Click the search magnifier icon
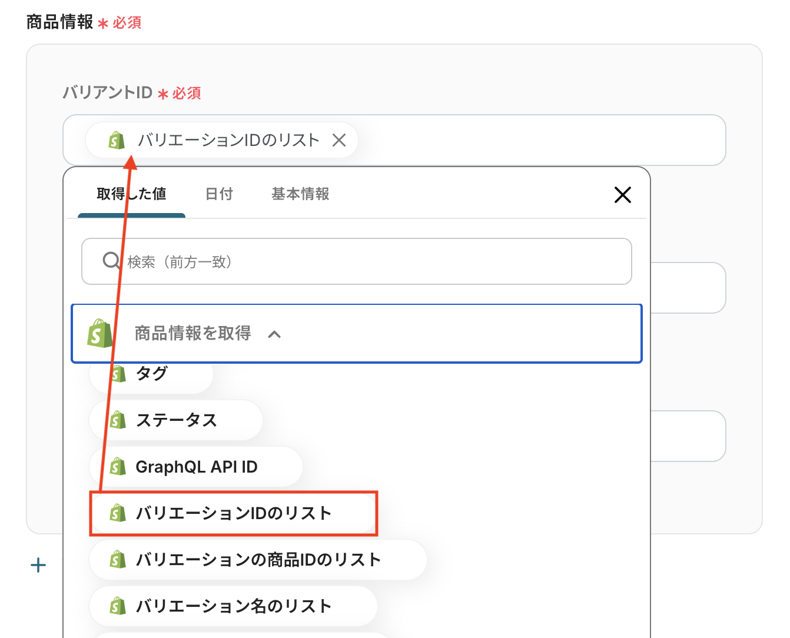This screenshot has height=638, width=790. tap(111, 261)
